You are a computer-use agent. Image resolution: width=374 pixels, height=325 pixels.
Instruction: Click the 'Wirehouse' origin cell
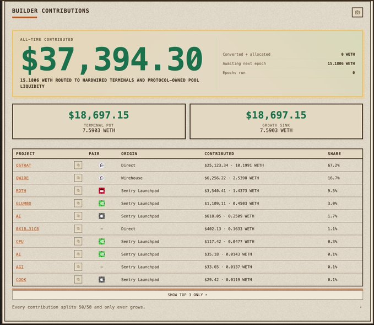click(x=132, y=178)
